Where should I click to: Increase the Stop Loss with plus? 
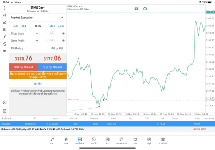tap(63, 34)
